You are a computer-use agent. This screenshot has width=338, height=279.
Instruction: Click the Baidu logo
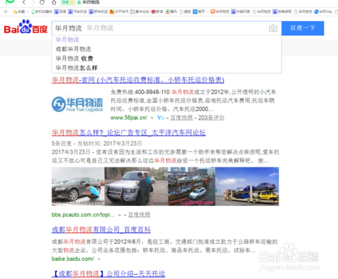pos(26,27)
